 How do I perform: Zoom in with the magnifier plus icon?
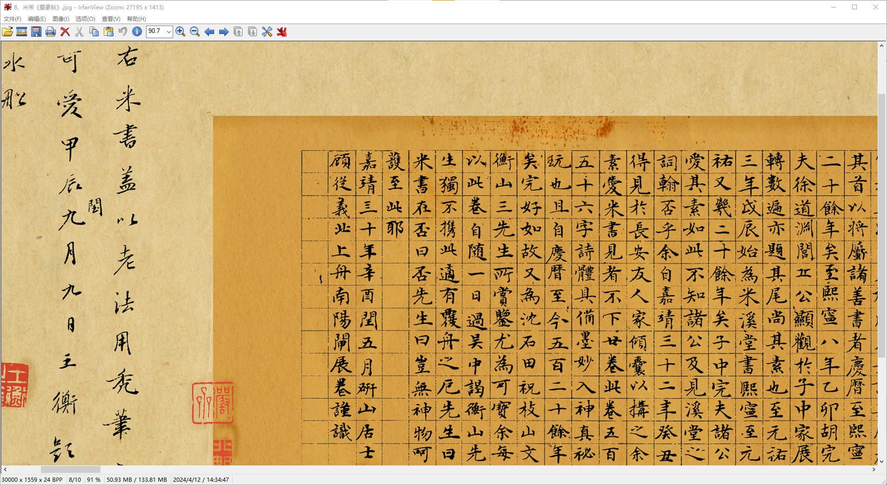(181, 32)
